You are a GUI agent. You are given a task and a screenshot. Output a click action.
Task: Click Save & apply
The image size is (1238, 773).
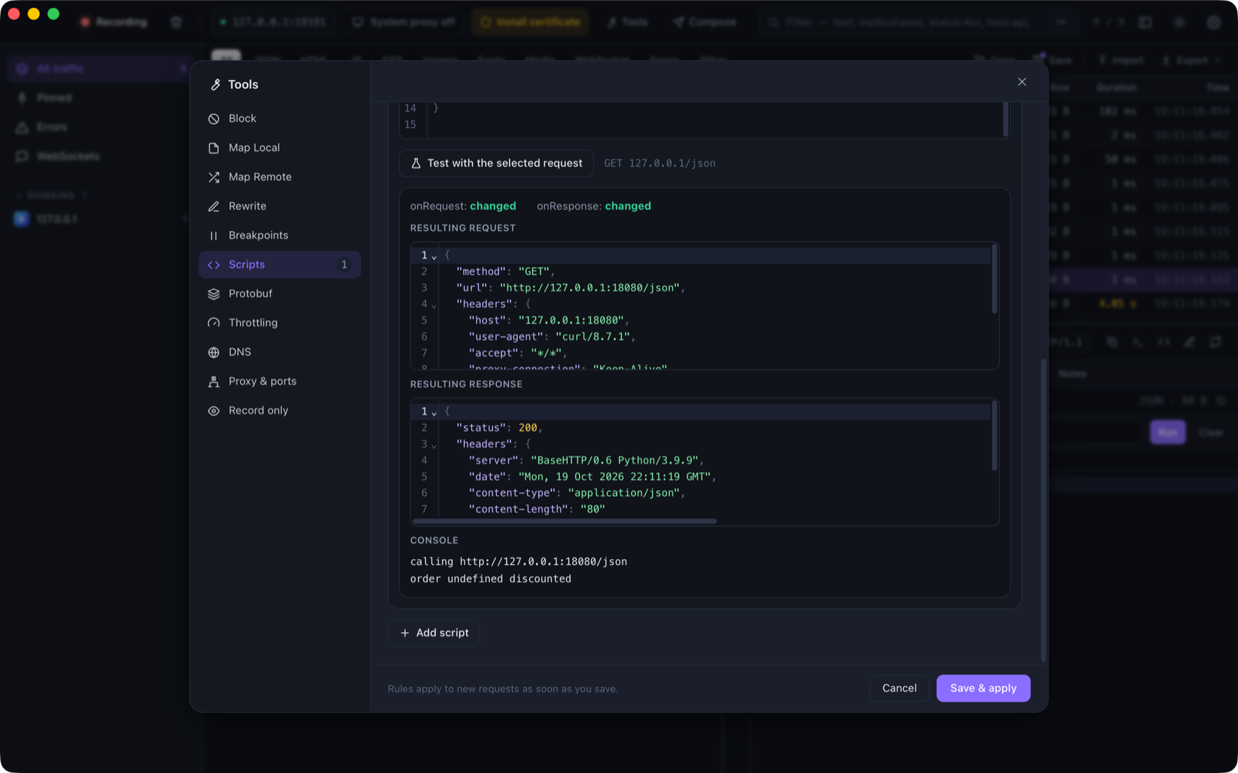point(983,688)
